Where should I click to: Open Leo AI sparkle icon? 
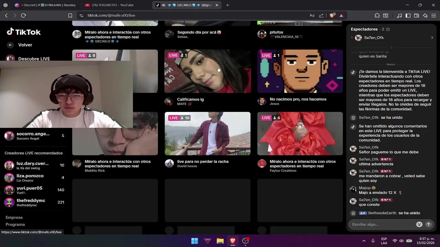tap(425, 15)
